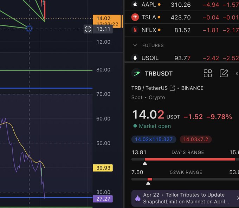
Task: Open the Tellor Tributes news headline
Action: [x=186, y=198]
